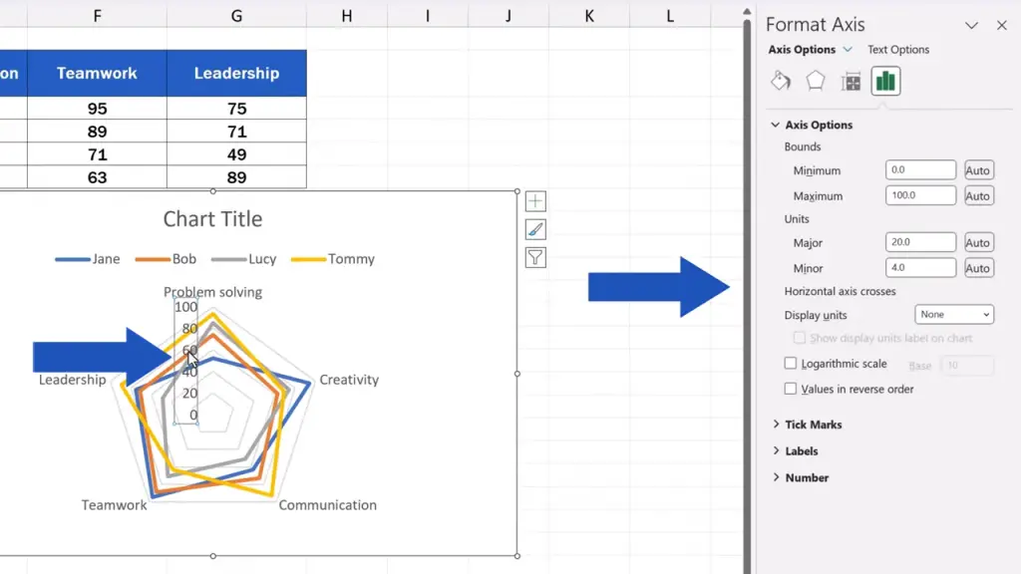
Task: Enable the Logarithmic scale checkbox
Action: click(791, 363)
